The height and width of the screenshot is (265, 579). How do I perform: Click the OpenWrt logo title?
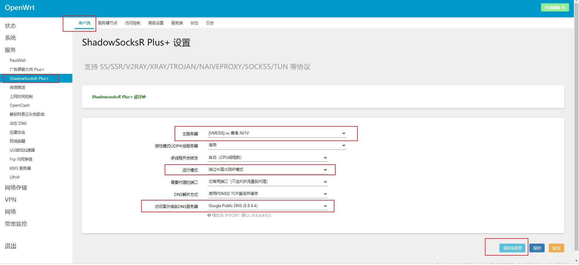(x=20, y=8)
